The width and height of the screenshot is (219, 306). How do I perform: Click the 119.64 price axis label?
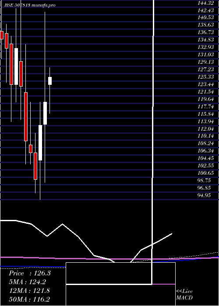(x=206, y=99)
